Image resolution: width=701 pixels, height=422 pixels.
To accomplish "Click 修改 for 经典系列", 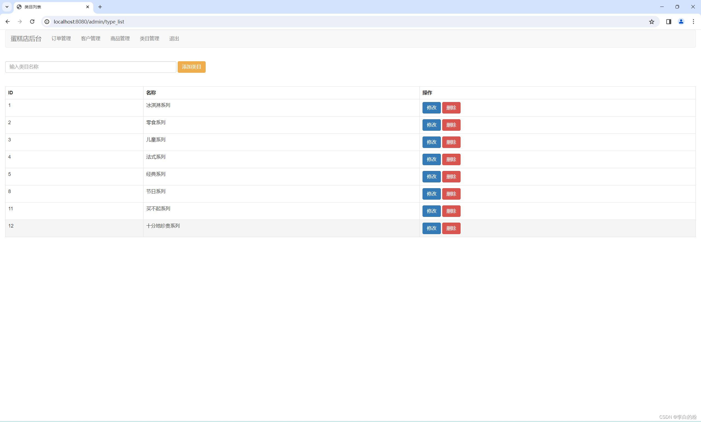I will [x=432, y=177].
